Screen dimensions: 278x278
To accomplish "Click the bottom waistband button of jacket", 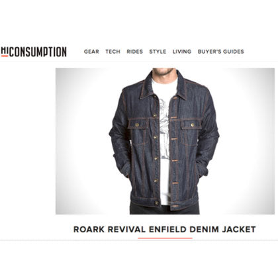I will [157, 203].
